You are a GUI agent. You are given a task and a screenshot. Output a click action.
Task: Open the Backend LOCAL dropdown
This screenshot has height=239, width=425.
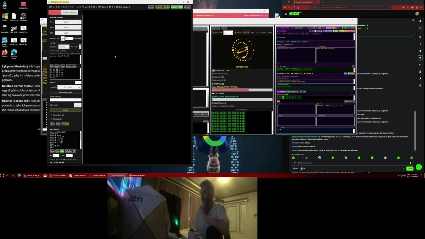click(x=64, y=47)
